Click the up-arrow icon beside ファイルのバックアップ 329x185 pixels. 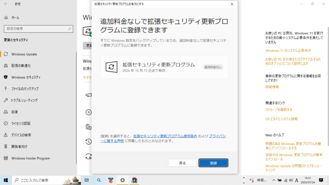point(6,89)
